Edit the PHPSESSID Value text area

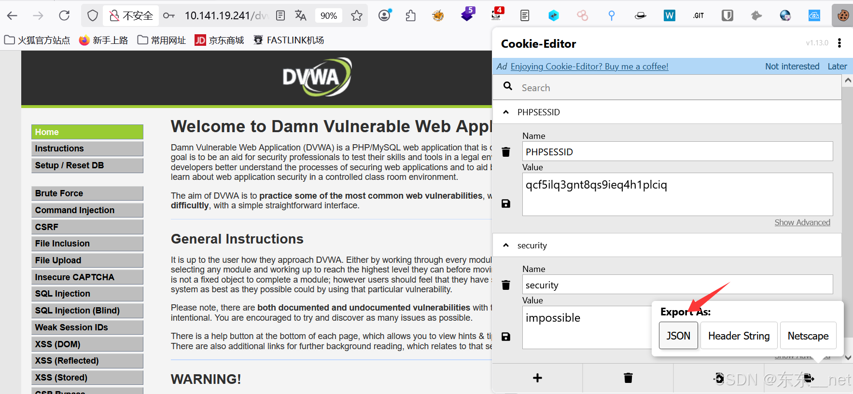(677, 194)
